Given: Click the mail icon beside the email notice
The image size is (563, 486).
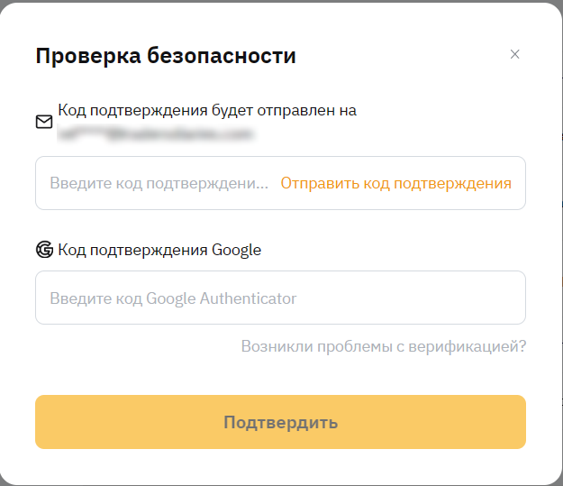Looking at the screenshot, I should point(44,122).
